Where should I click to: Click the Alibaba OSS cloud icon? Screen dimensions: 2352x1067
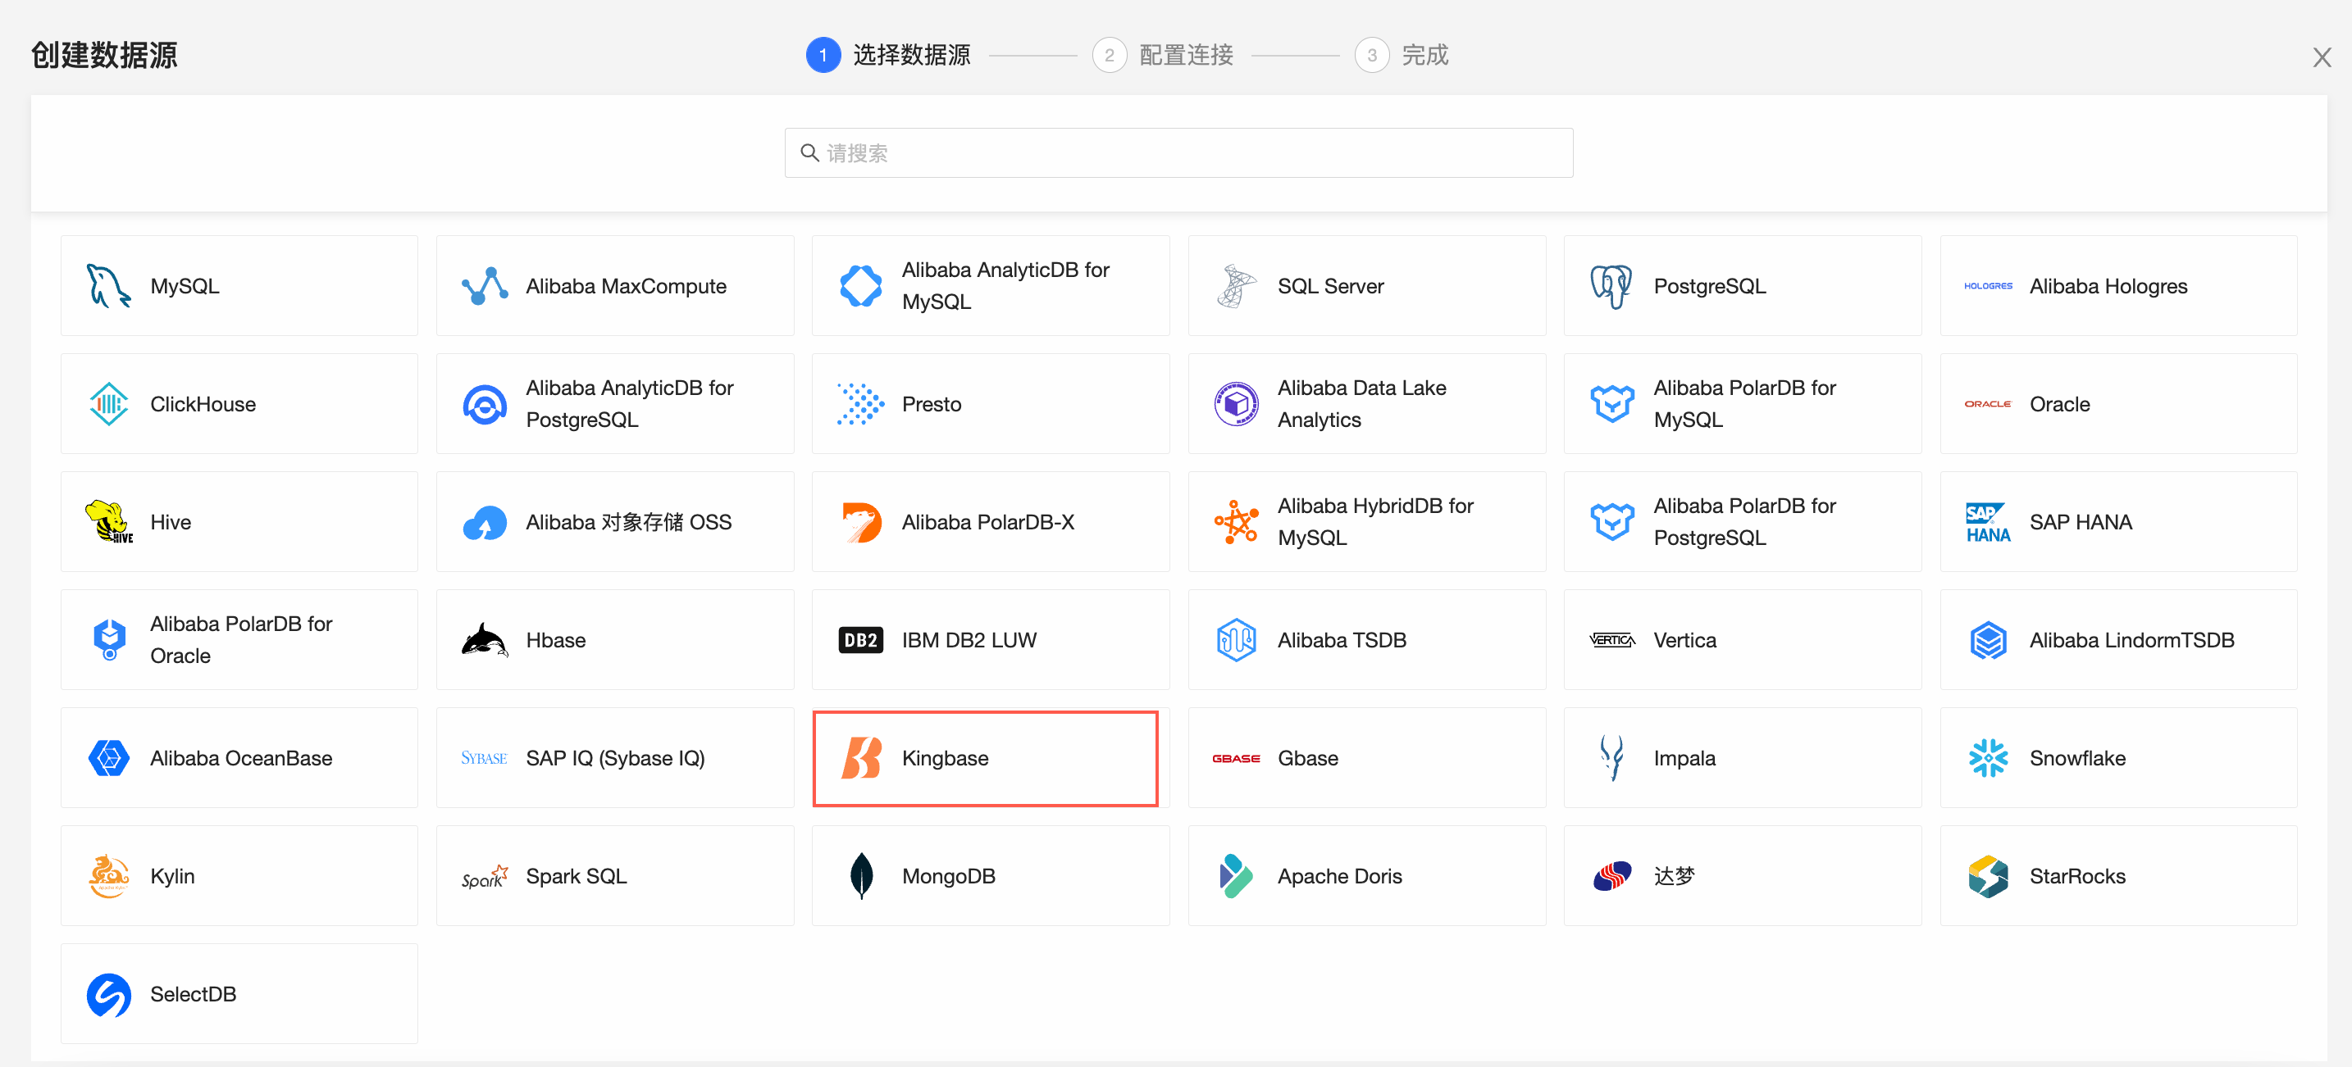point(485,522)
